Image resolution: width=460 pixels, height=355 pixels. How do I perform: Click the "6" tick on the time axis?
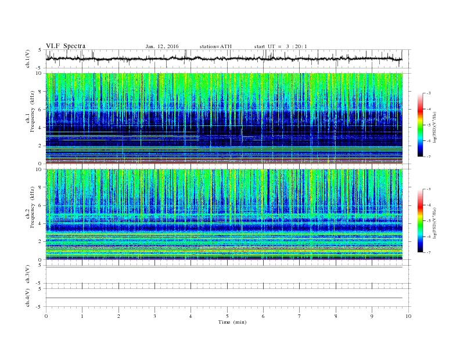263,316
